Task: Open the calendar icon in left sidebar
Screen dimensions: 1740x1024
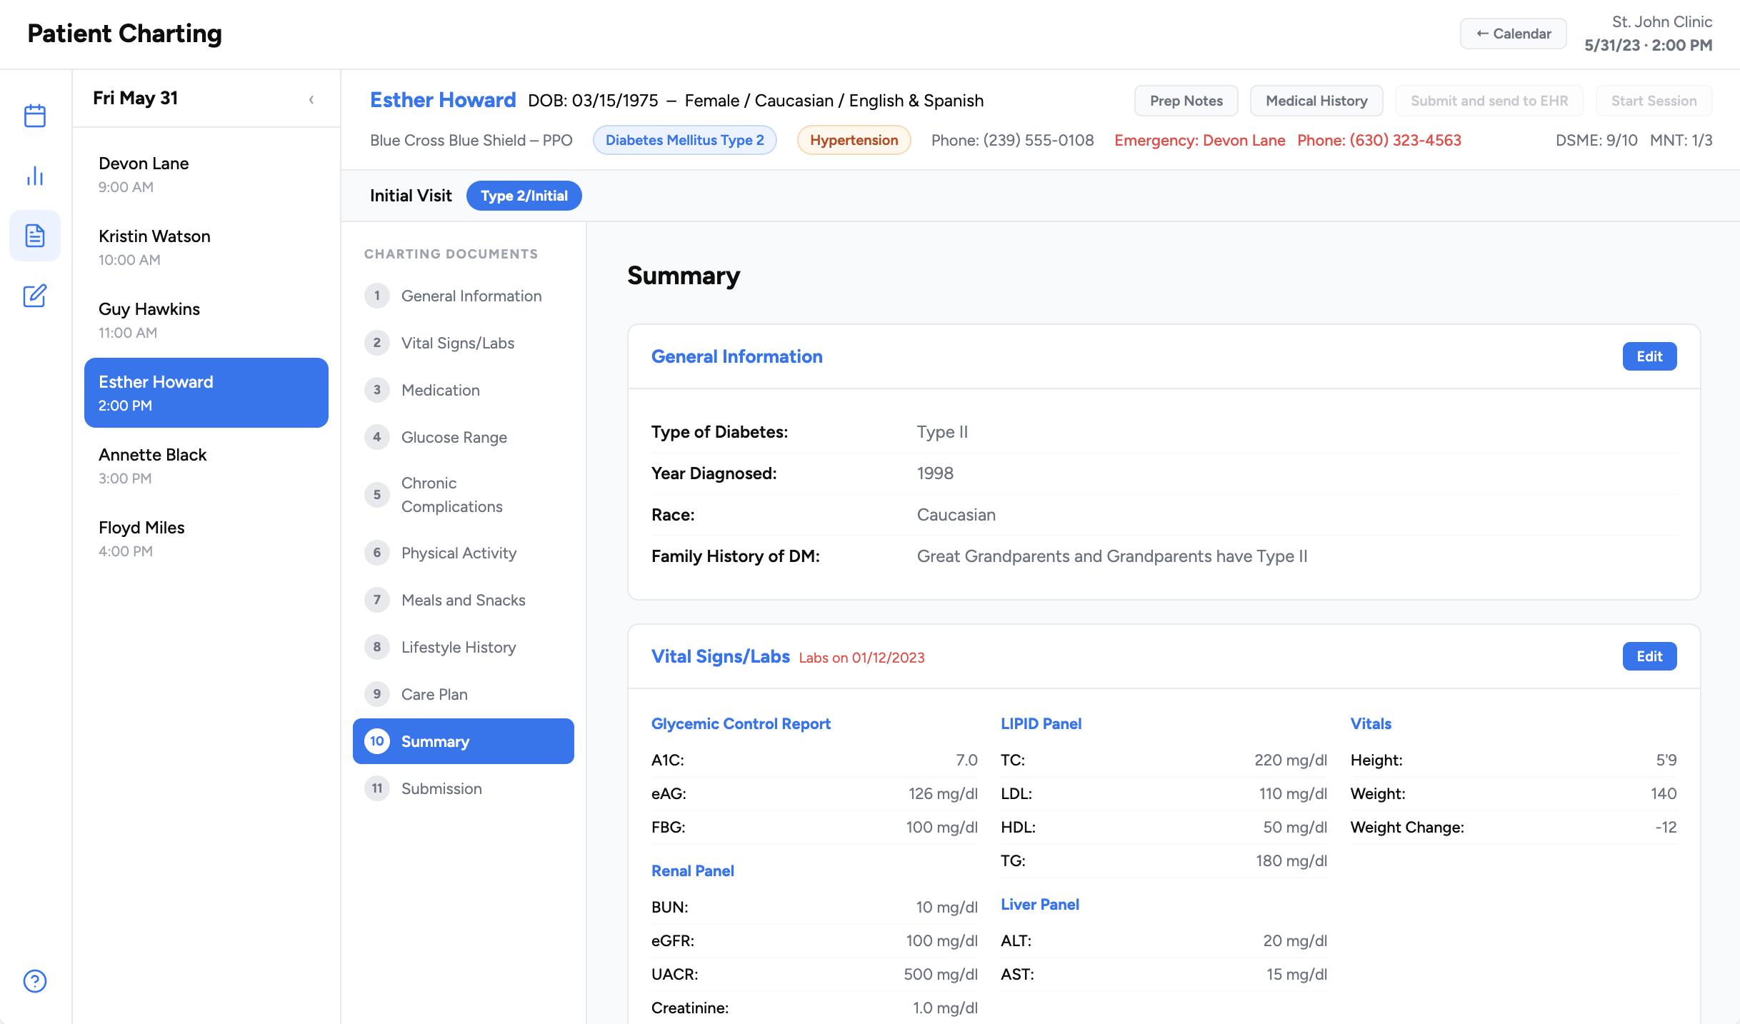Action: 35,116
